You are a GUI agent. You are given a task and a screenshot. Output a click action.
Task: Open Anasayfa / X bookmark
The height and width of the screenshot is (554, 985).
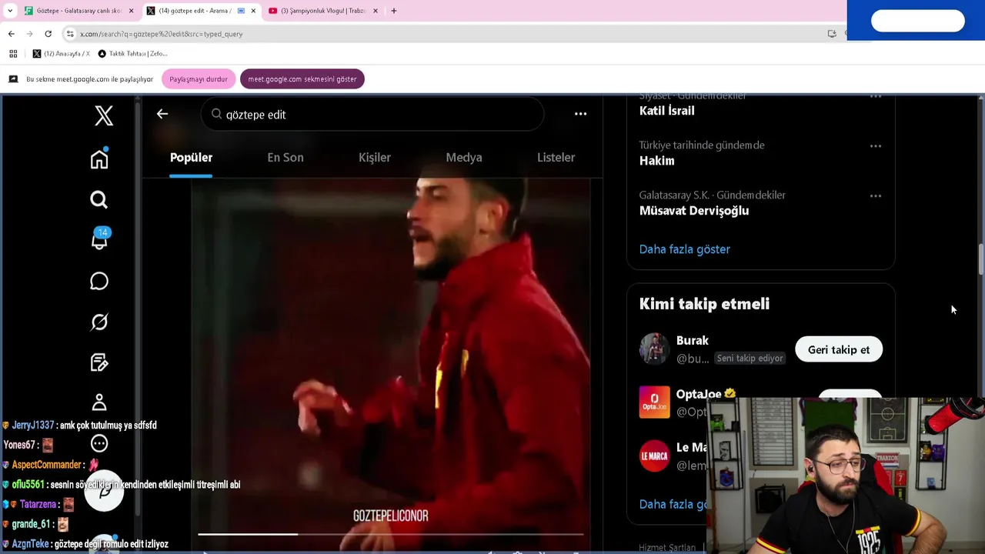(61, 53)
